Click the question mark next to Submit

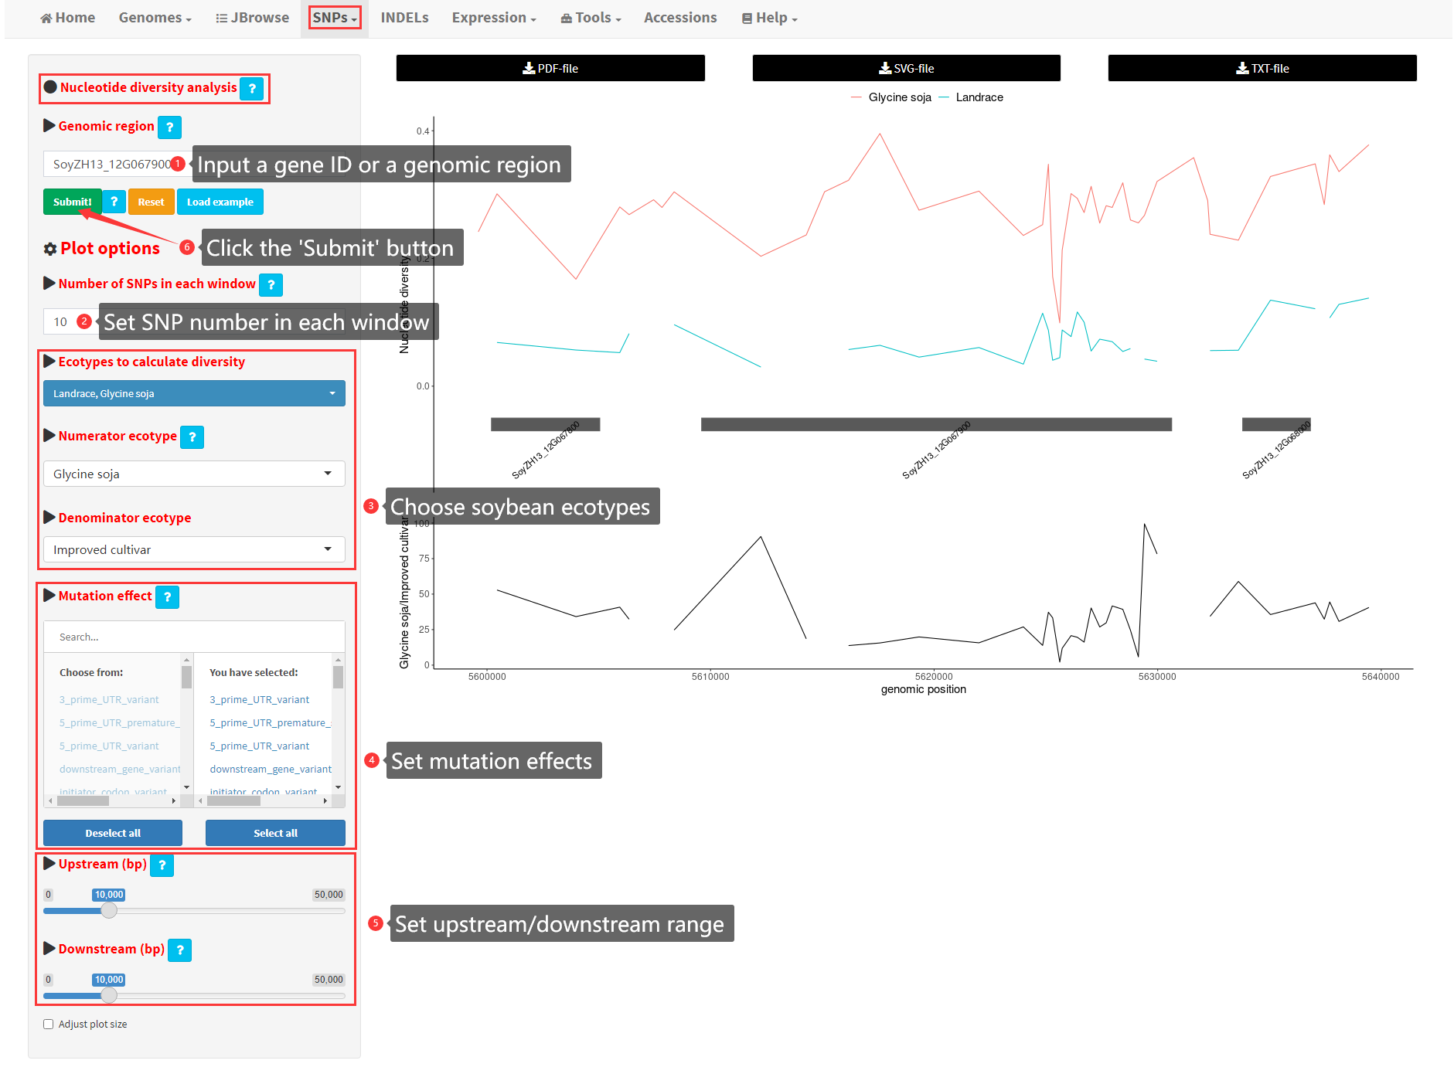pyautogui.click(x=114, y=202)
